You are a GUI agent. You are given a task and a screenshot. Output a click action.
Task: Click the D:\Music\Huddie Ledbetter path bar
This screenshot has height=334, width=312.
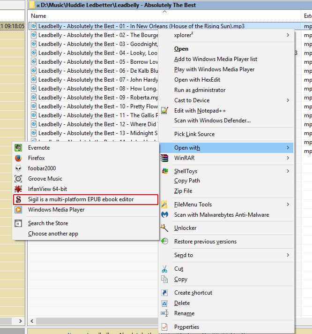click(x=170, y=5)
